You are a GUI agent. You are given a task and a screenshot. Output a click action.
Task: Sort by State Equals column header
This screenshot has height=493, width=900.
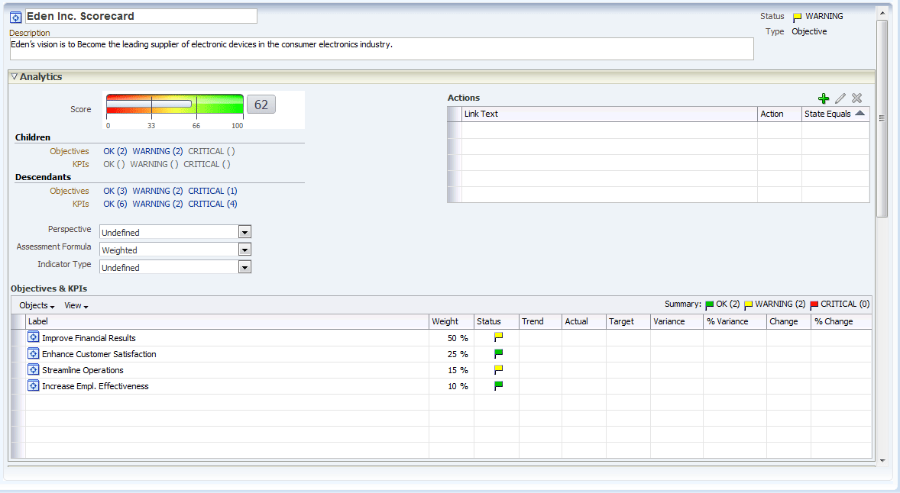834,114
